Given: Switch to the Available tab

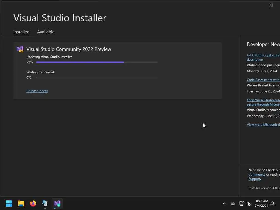Looking at the screenshot, I should coord(46,32).
